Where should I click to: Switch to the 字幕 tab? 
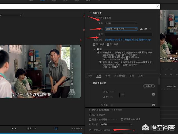pos(132,76)
